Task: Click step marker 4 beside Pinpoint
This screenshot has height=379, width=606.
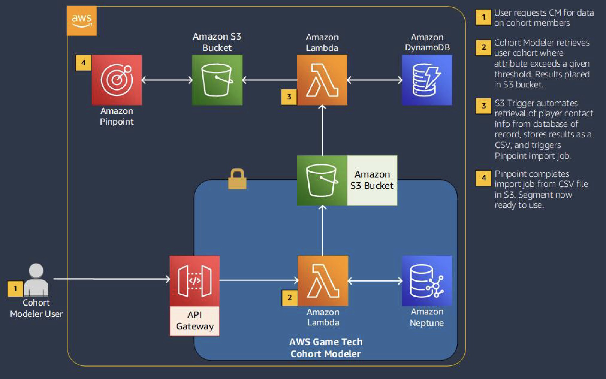Action: pyautogui.click(x=83, y=63)
